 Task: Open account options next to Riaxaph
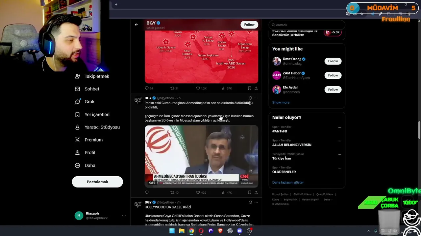[x=124, y=216]
